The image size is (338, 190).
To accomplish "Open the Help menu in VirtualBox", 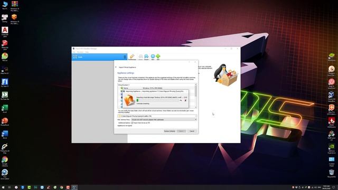I will click(x=87, y=52).
